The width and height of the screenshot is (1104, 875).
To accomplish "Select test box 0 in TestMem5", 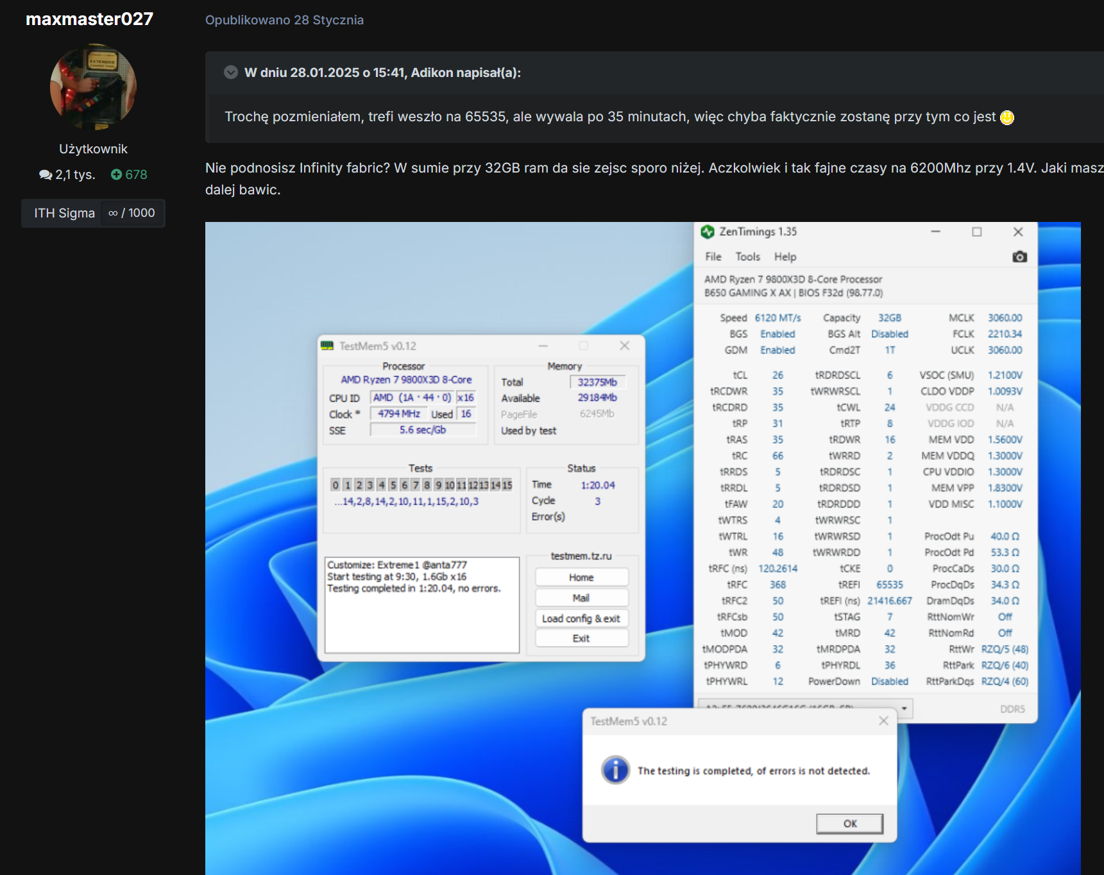I will click(335, 485).
